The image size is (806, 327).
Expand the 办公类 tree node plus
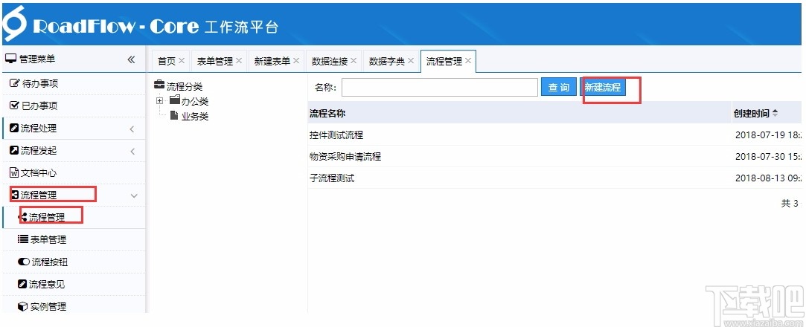tap(159, 100)
